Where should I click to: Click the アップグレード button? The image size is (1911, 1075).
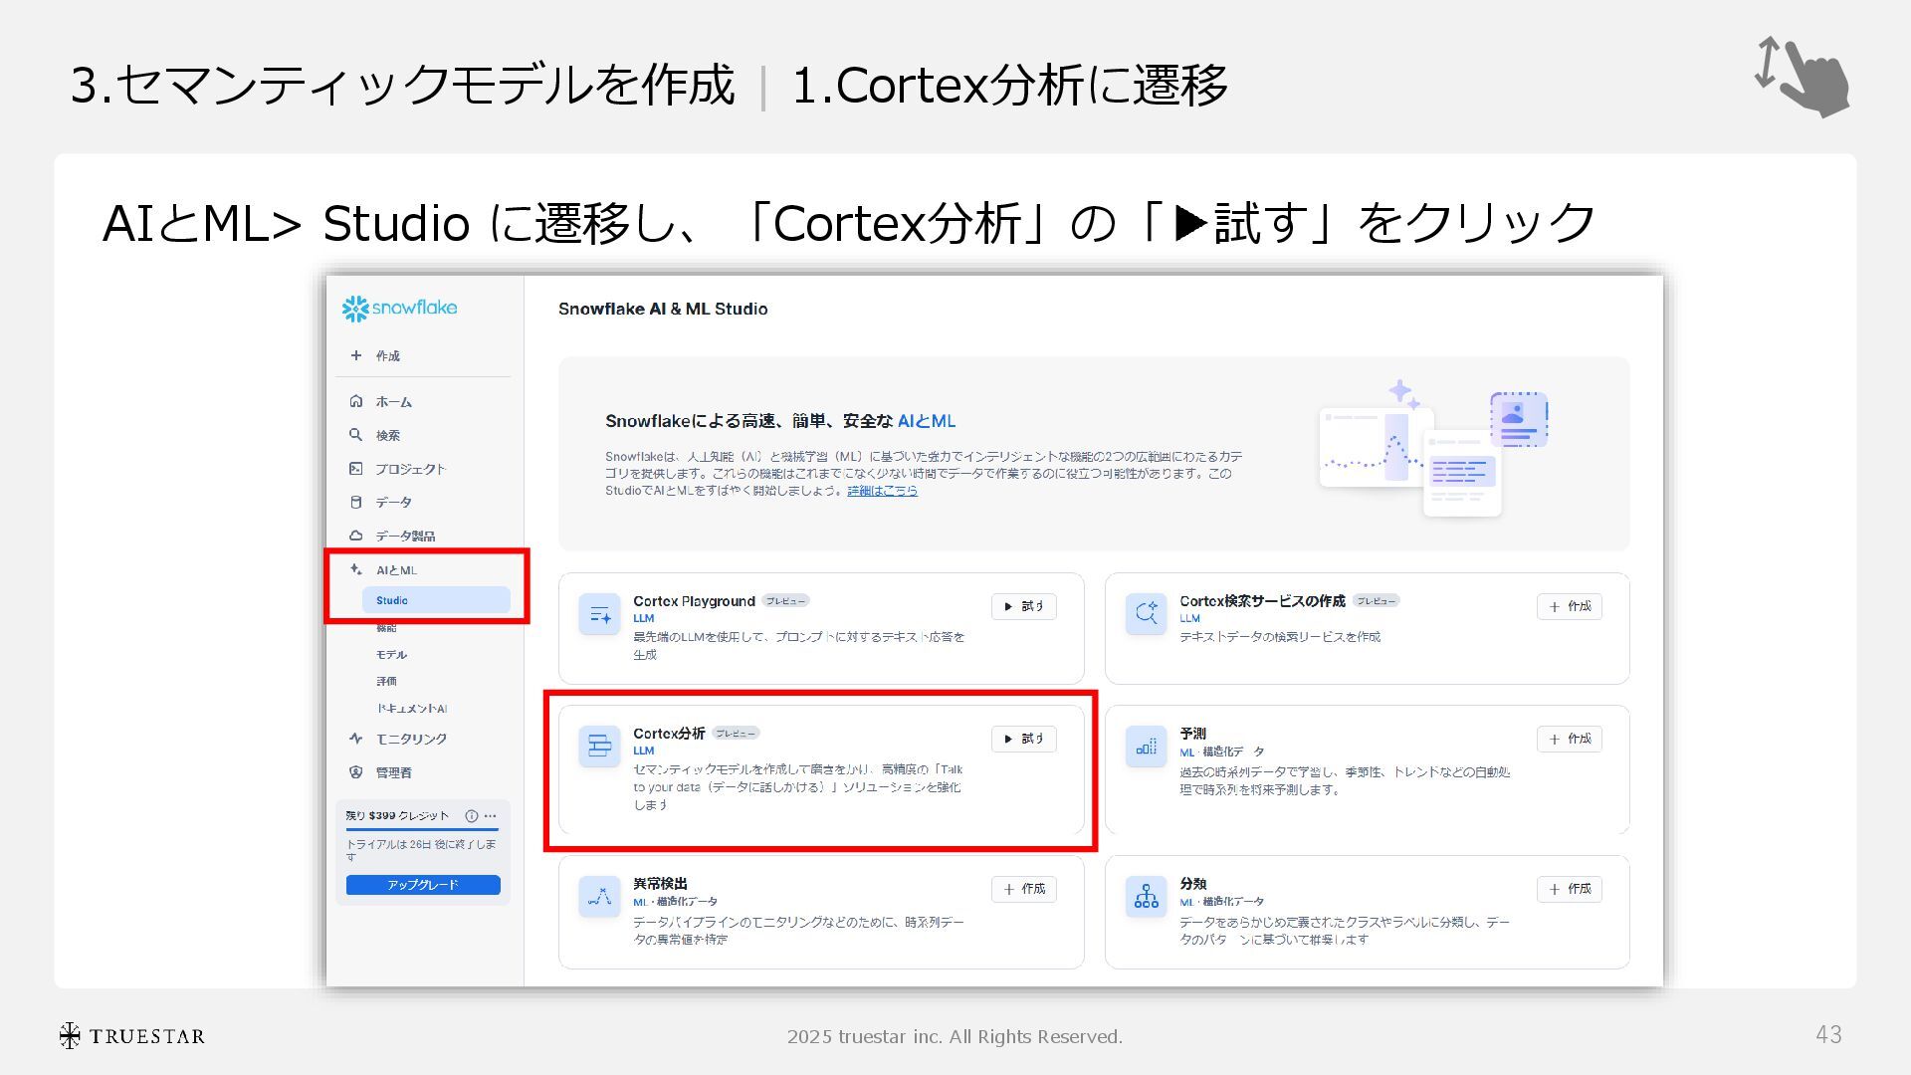(423, 885)
